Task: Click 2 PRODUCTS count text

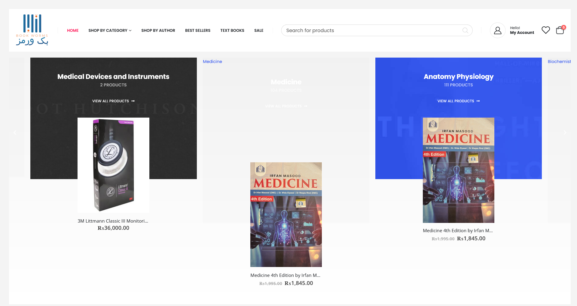Action: pyautogui.click(x=113, y=85)
